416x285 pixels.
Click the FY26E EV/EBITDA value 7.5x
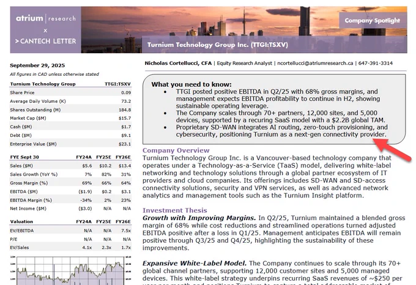click(126, 231)
